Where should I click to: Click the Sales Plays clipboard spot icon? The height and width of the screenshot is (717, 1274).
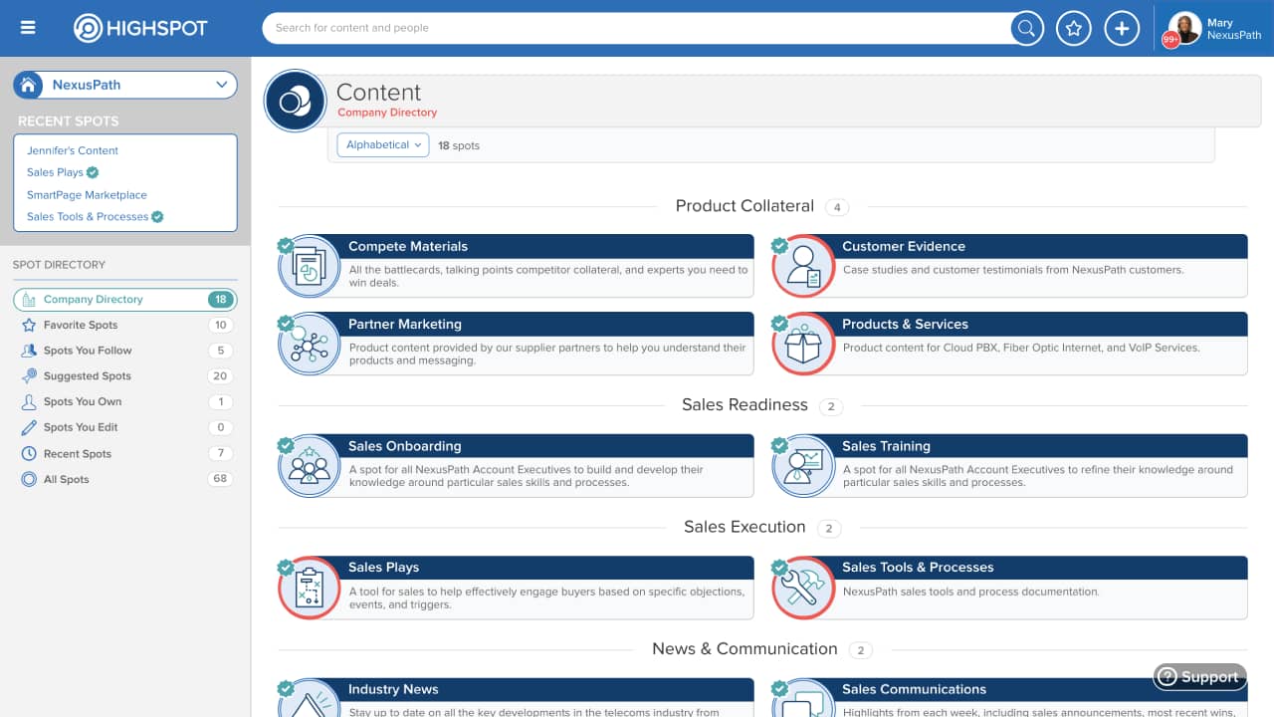coord(309,588)
